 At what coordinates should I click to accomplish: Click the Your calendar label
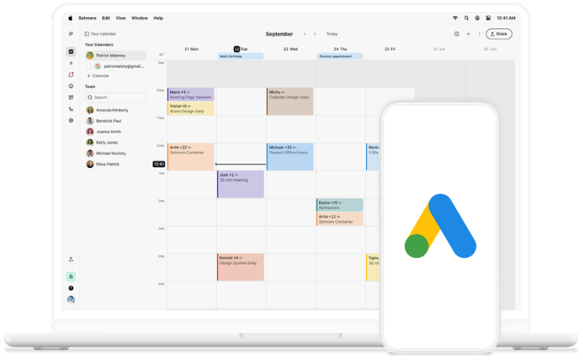104,33
